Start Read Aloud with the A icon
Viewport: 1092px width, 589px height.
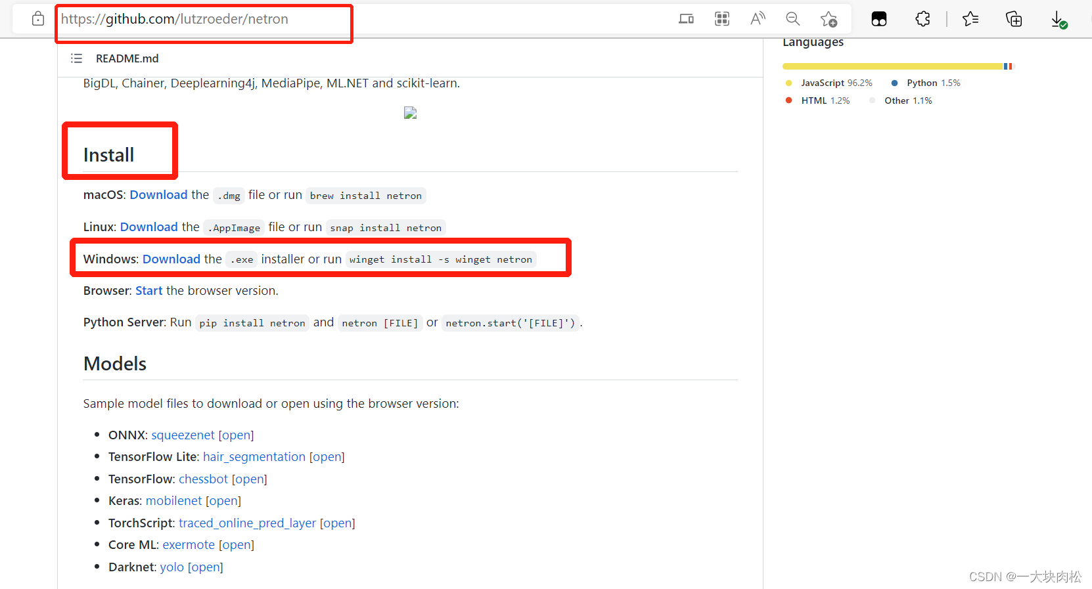pyautogui.click(x=758, y=19)
